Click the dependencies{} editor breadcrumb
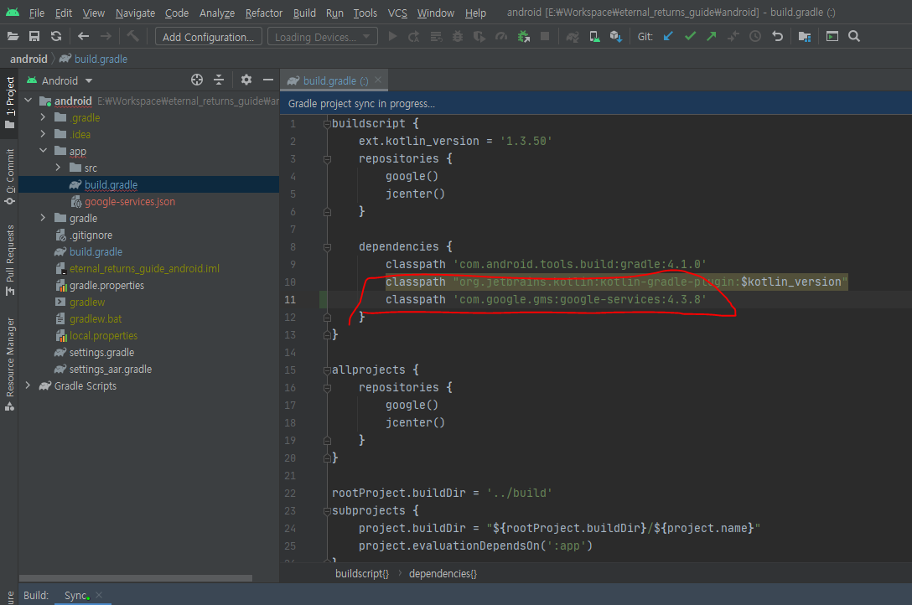The image size is (912, 605). click(443, 574)
